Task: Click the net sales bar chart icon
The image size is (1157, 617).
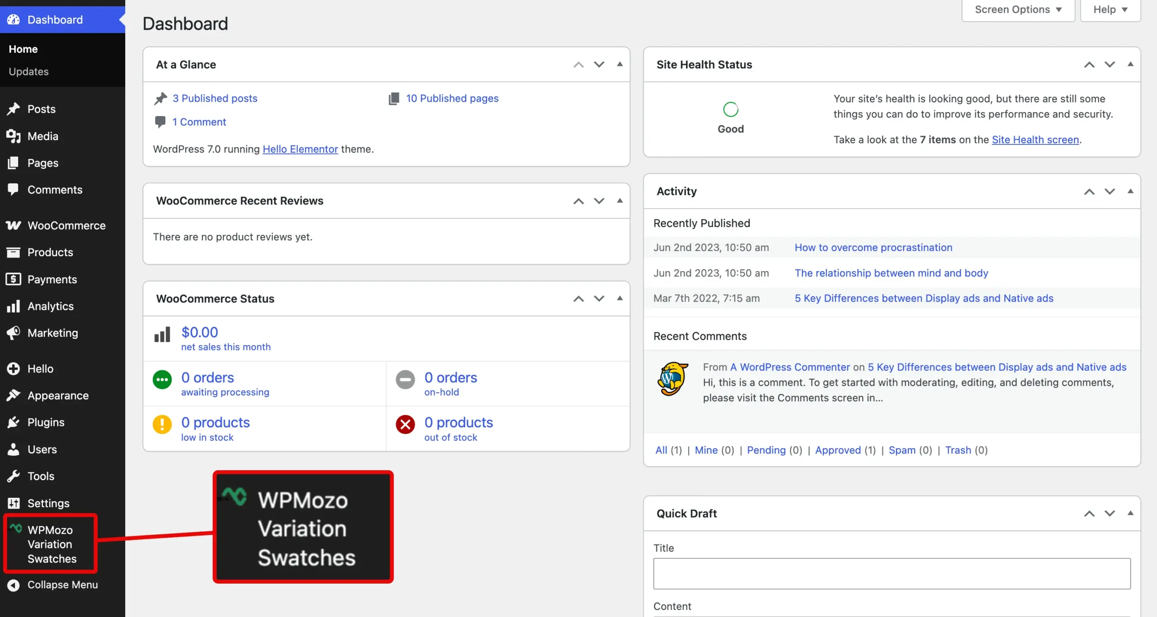Action: tap(162, 335)
